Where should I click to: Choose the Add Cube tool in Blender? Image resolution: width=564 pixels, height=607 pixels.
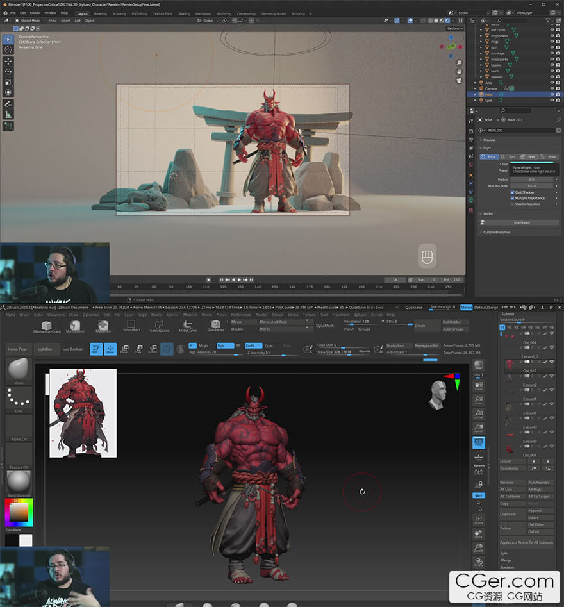pyautogui.click(x=8, y=126)
